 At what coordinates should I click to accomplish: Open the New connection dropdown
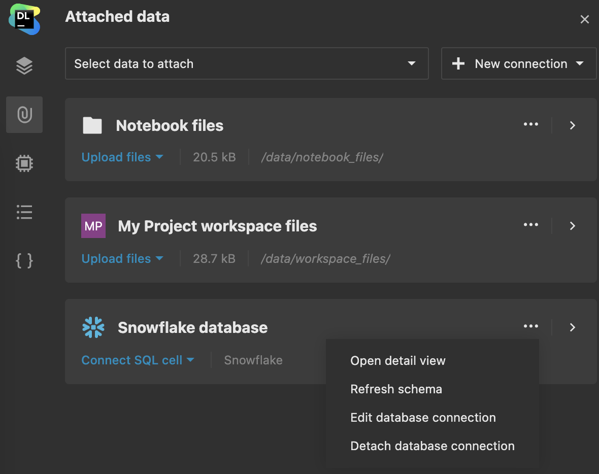point(519,64)
